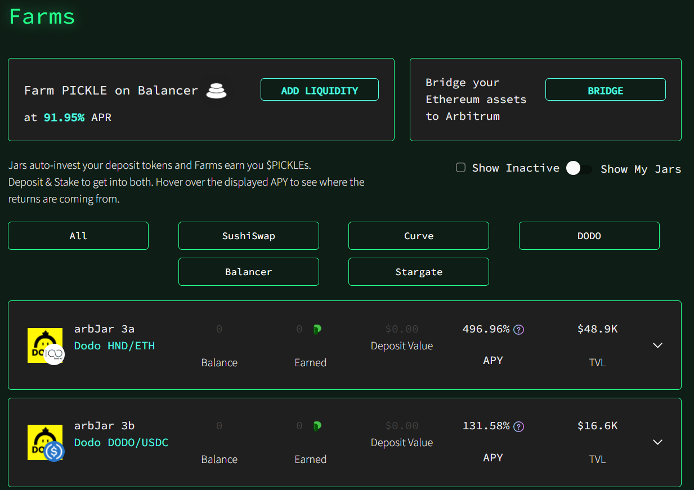Click the green Pickle icon in arbJar 3a row
Viewport: 694px width, 490px height.
pos(317,330)
